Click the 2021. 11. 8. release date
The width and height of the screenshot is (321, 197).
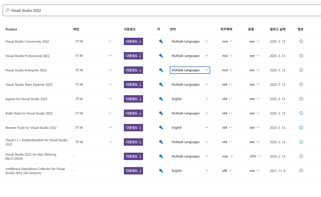pyautogui.click(x=278, y=171)
